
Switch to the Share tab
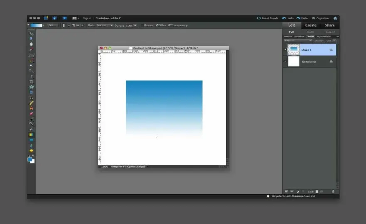click(330, 25)
